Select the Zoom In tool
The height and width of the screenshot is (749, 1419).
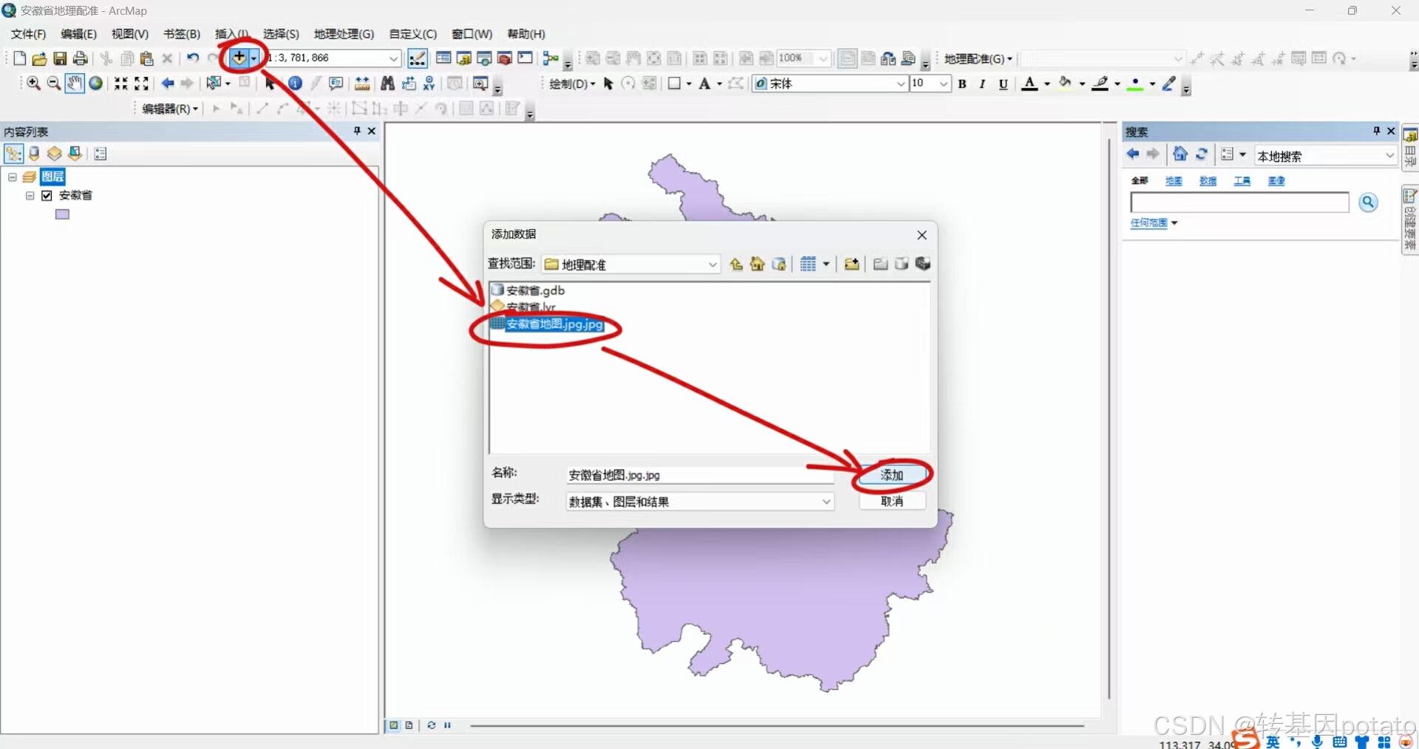[33, 83]
